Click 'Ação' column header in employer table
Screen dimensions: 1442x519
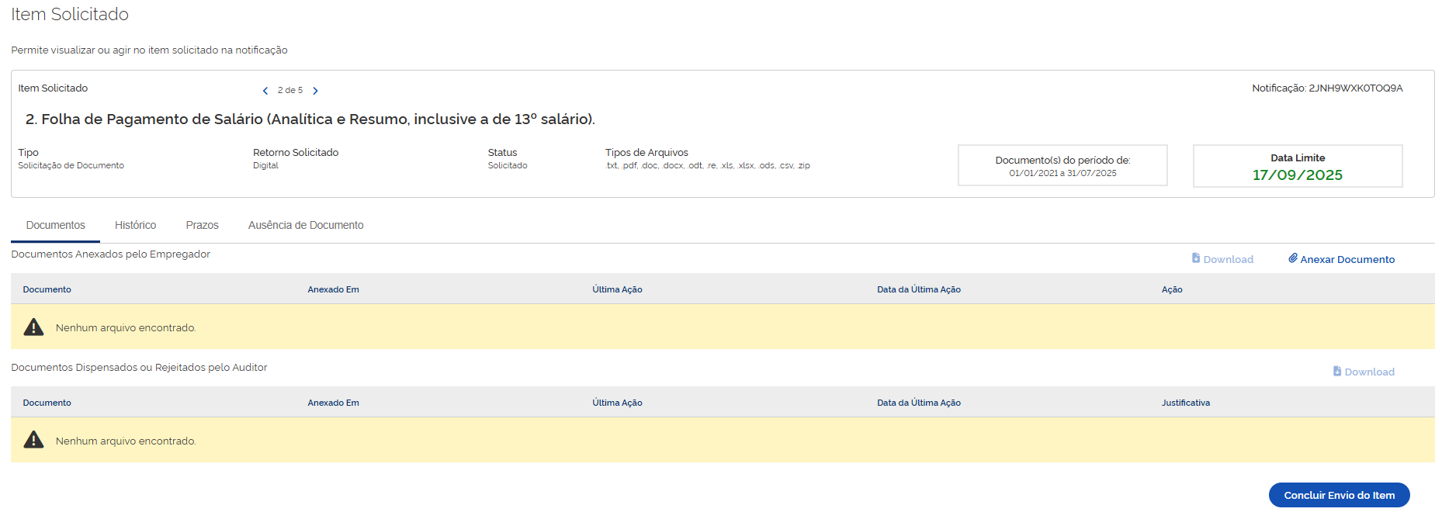[1172, 289]
